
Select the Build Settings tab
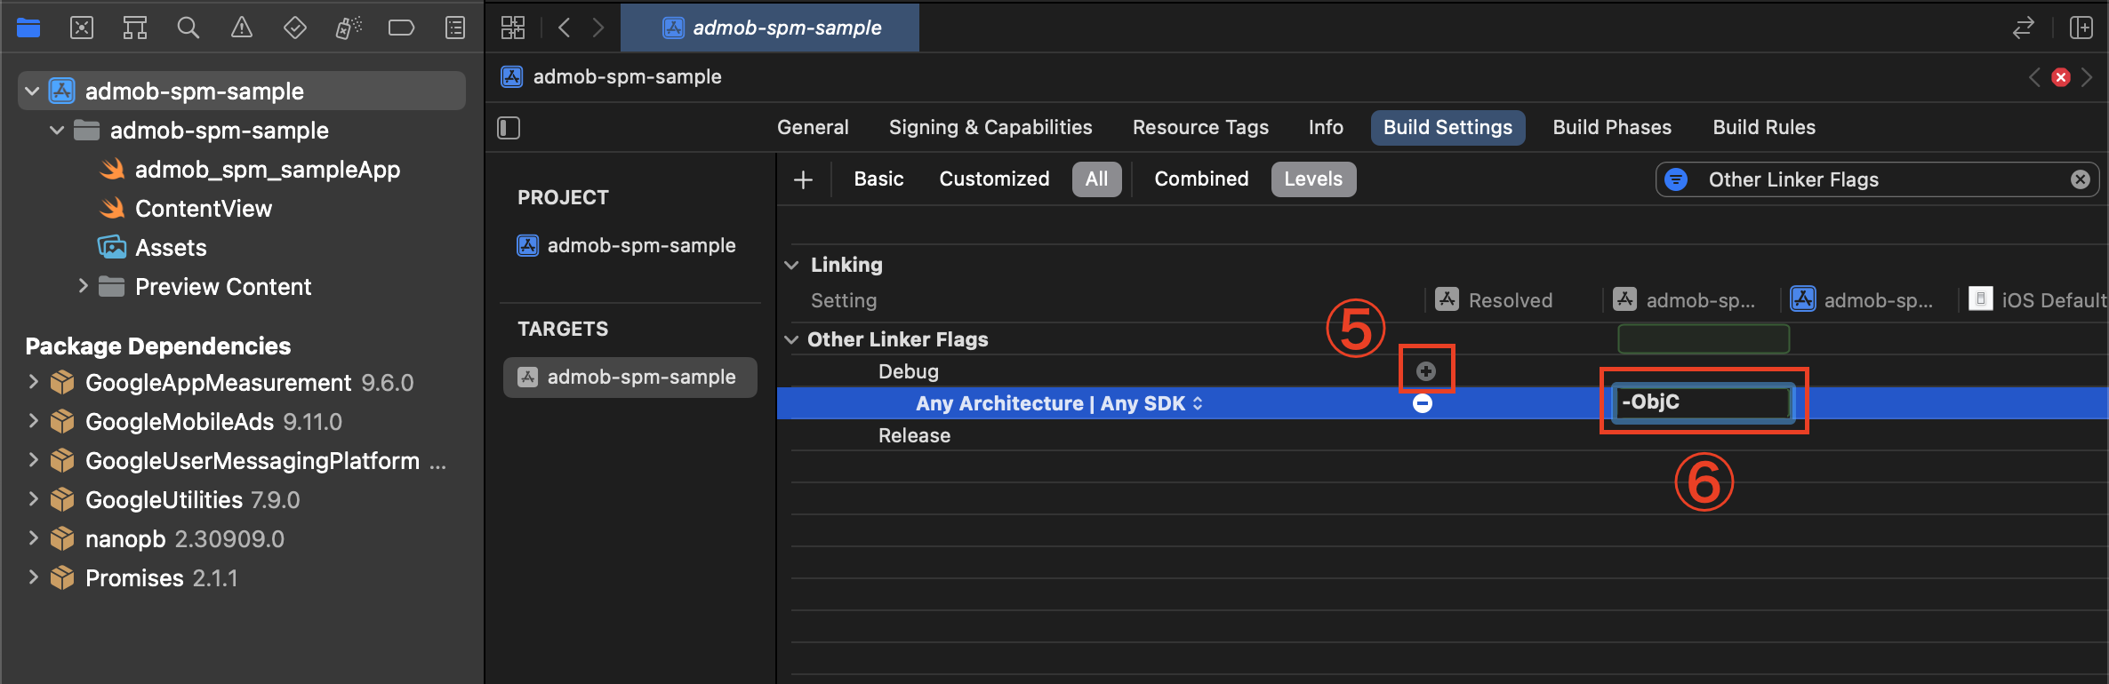click(x=1447, y=128)
